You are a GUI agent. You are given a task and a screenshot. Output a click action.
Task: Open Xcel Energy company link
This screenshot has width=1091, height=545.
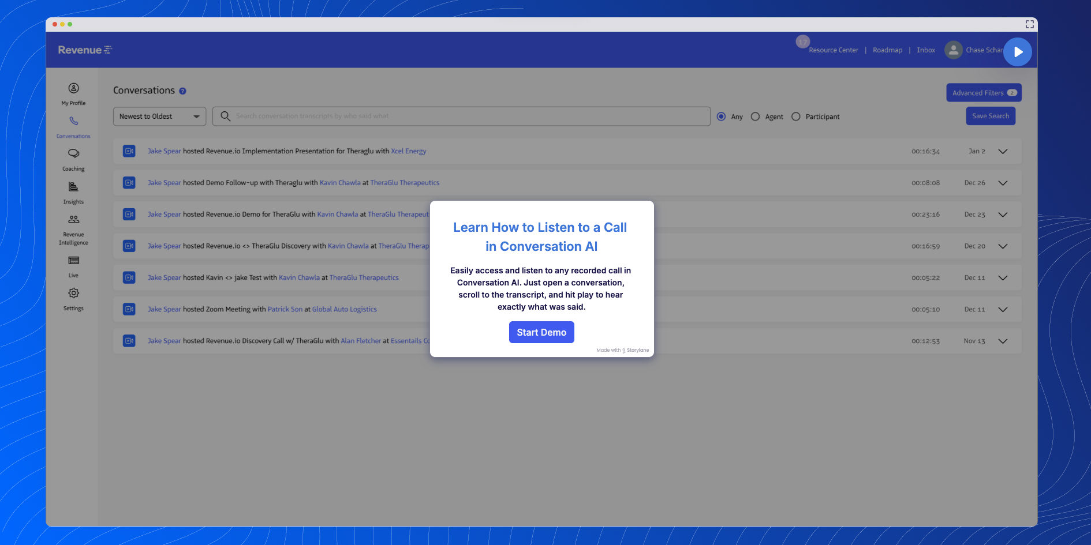tap(409, 151)
